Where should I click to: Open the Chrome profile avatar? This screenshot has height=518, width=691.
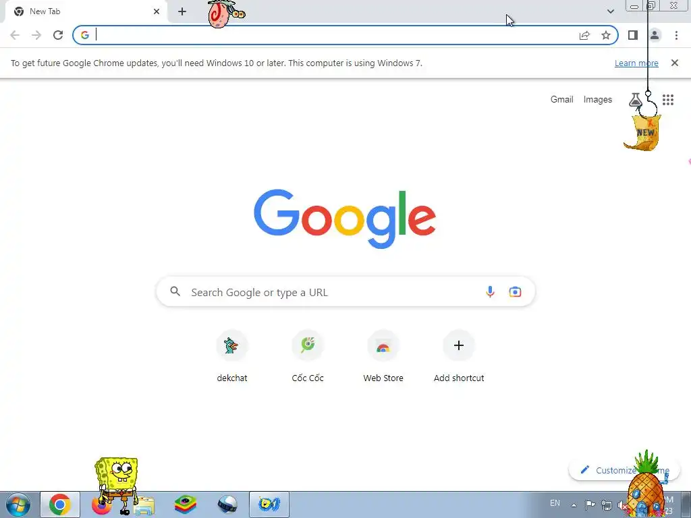(655, 35)
